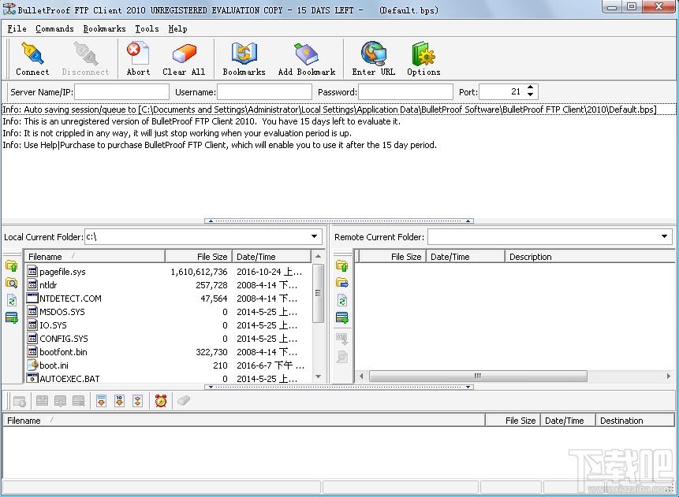This screenshot has height=497, width=679.
Task: Select bootfont.bin in the local list
Action: pos(63,352)
